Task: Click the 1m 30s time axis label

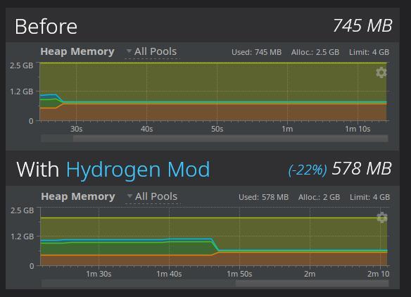Action: pos(99,274)
